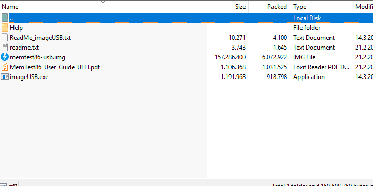Select the memtest86-usb.img lightning bolt icon
Image resolution: width=373 pixels, height=186 pixels.
click(5, 57)
